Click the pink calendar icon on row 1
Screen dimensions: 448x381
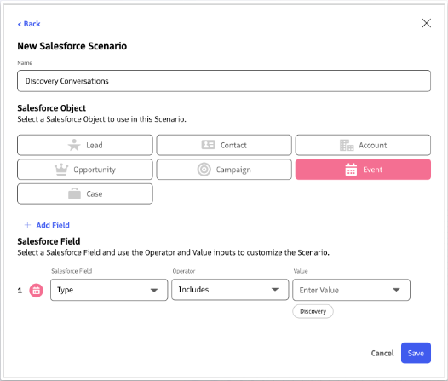click(x=37, y=291)
